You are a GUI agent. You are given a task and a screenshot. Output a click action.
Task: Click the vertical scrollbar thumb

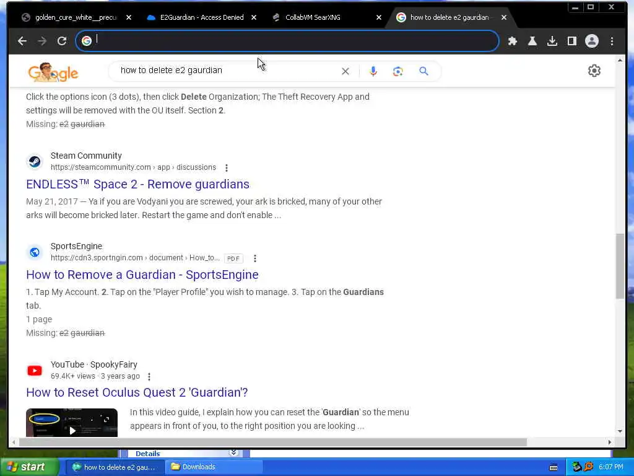coord(620,267)
